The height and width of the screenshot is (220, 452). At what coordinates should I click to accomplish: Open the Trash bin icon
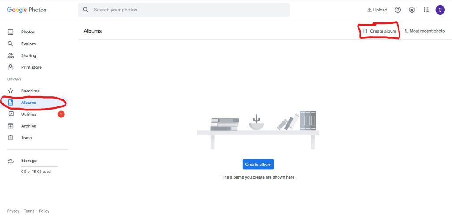tap(11, 138)
